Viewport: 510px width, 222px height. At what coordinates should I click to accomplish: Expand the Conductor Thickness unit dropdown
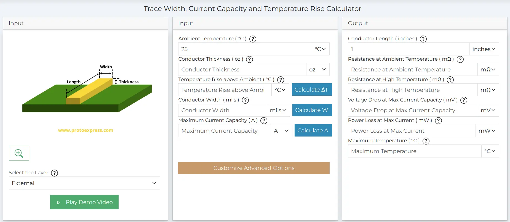(318, 69)
